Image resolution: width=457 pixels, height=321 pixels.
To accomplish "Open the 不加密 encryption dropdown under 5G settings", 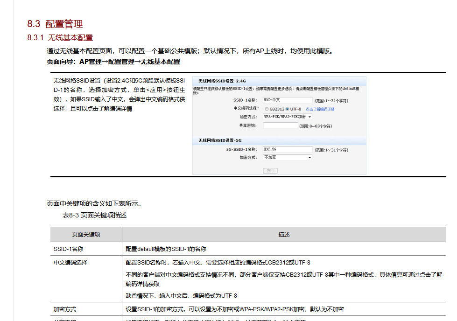I will (x=288, y=157).
